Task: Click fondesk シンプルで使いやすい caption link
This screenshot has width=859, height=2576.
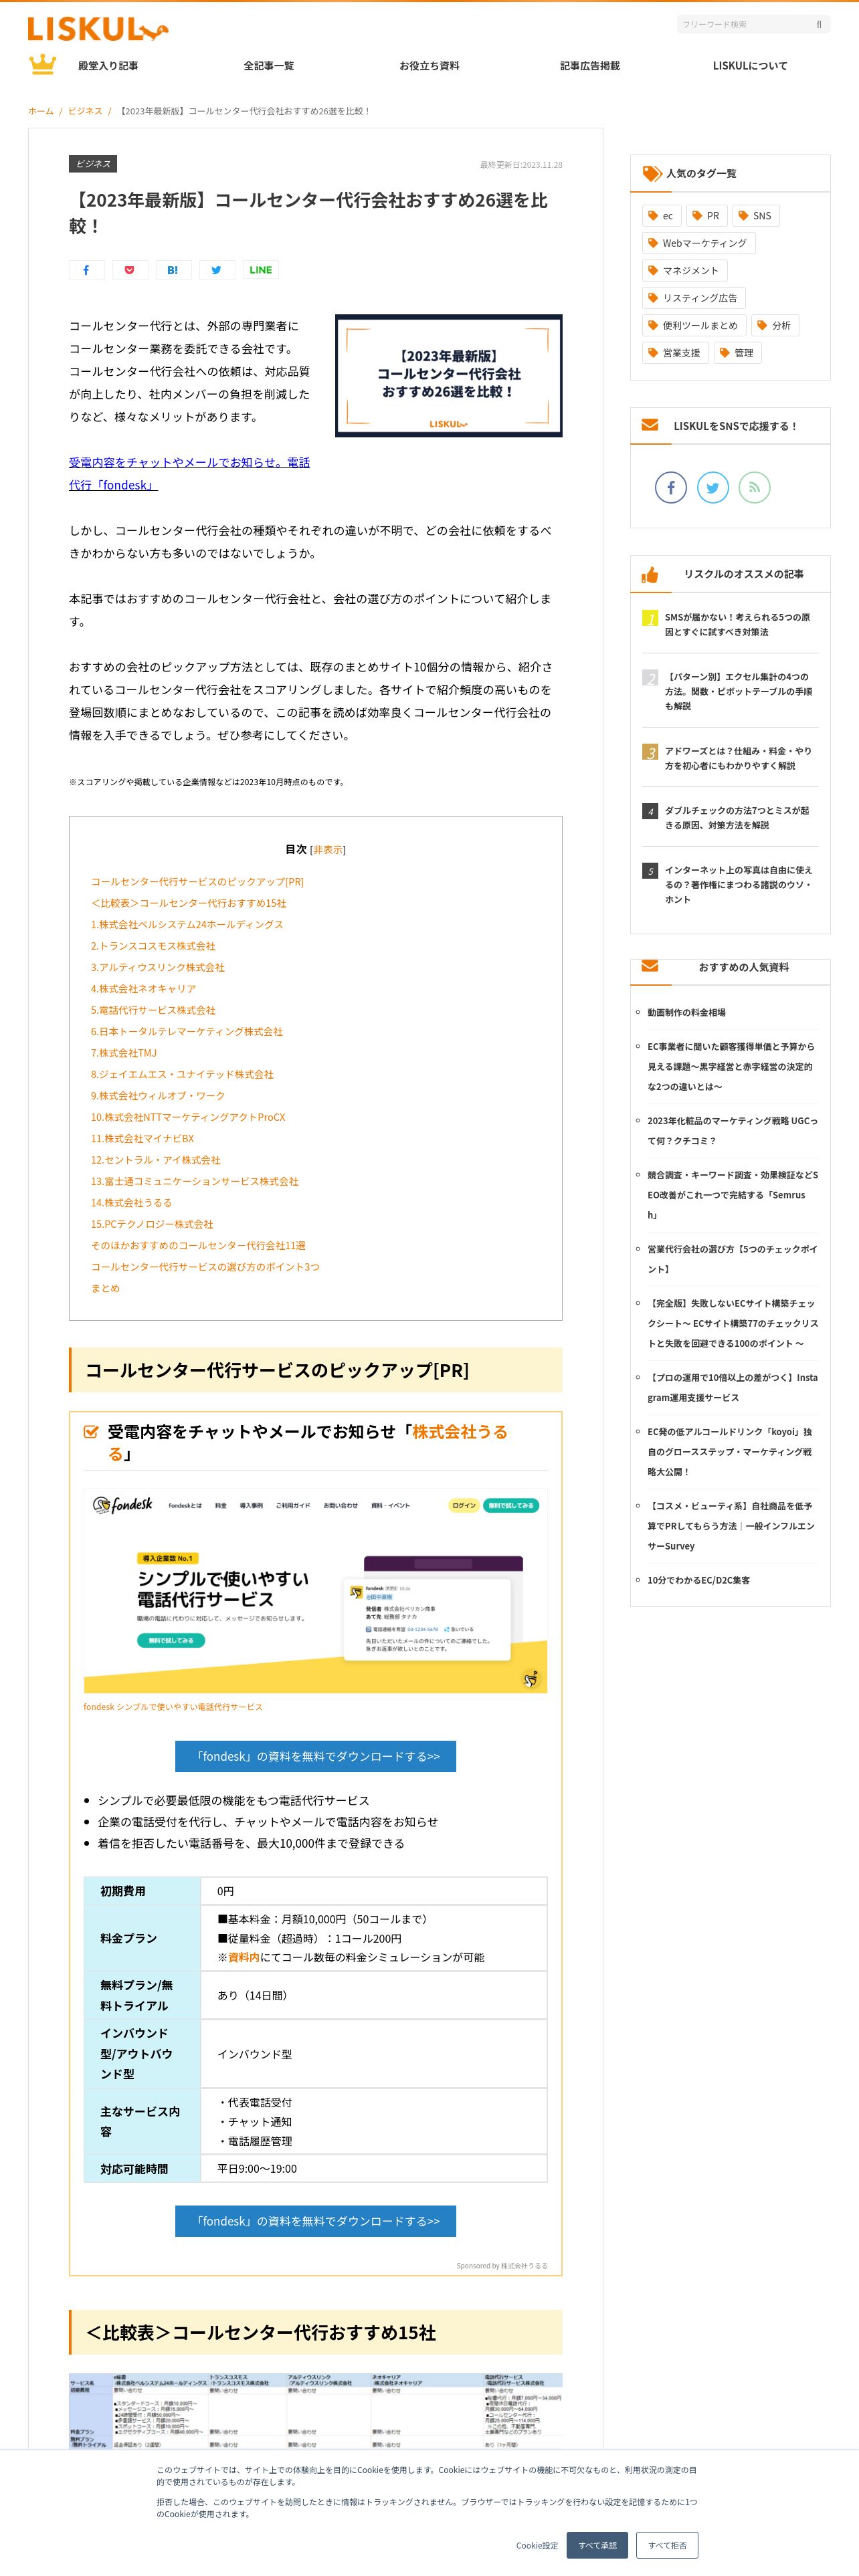Action: 173,1707
